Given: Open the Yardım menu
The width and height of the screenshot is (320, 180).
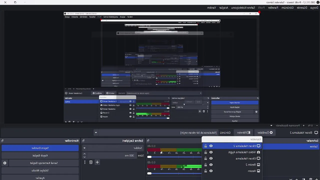Looking at the screenshot, I should 211,8.
